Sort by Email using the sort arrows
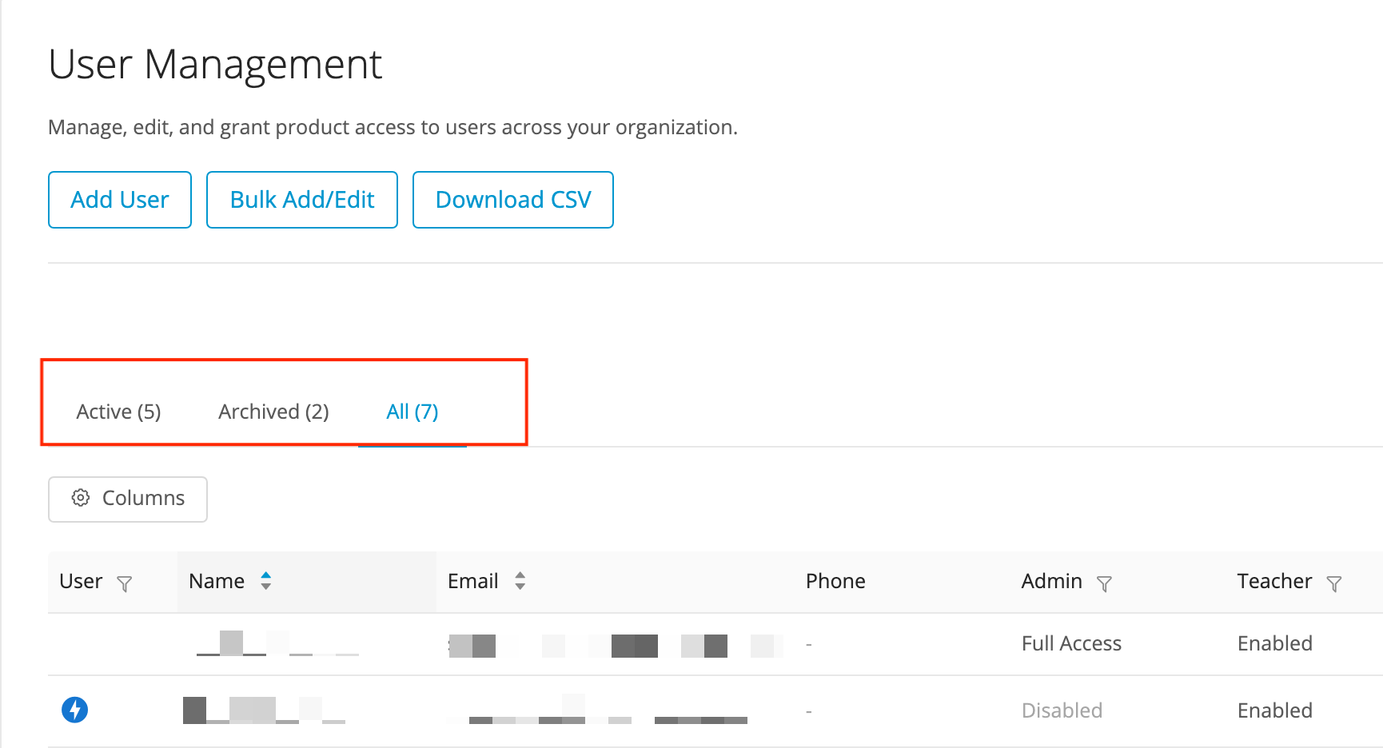 point(520,581)
